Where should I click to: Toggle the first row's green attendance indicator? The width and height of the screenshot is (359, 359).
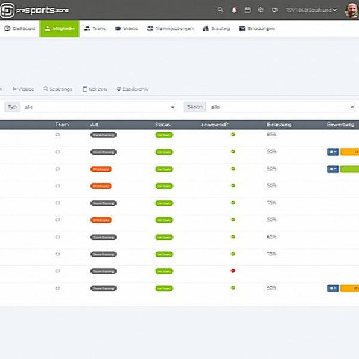[x=233, y=135]
